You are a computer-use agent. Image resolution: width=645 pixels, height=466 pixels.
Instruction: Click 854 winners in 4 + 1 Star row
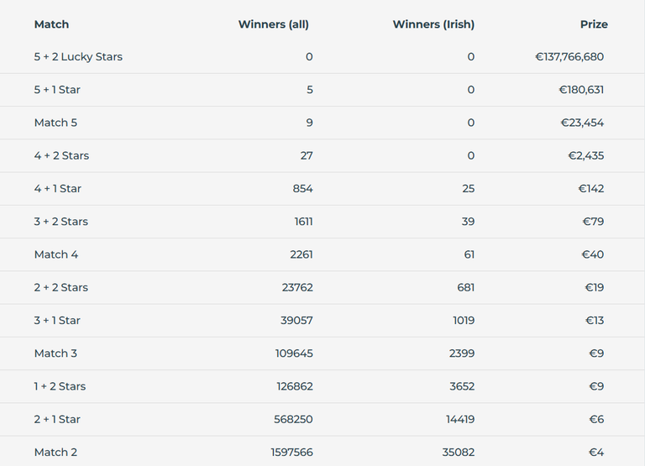point(302,188)
